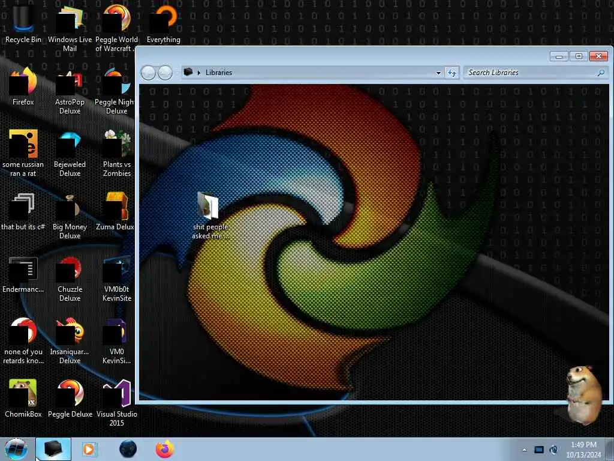Select the Visual Studio 2015 desktop icon
614x461 pixels.
click(116, 403)
